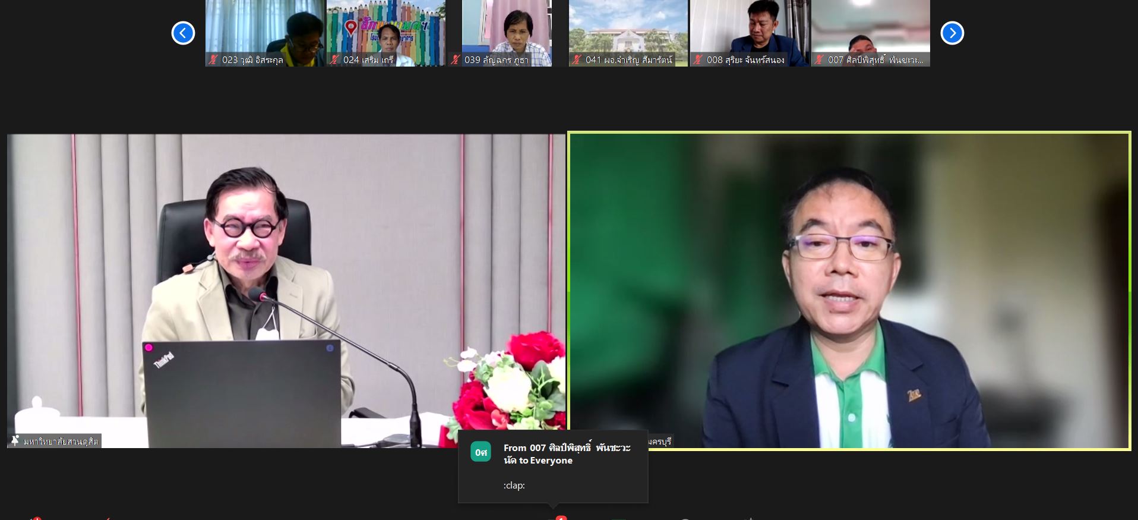Click the ':clap:' message text in popup
The width and height of the screenshot is (1138, 520).
514,485
